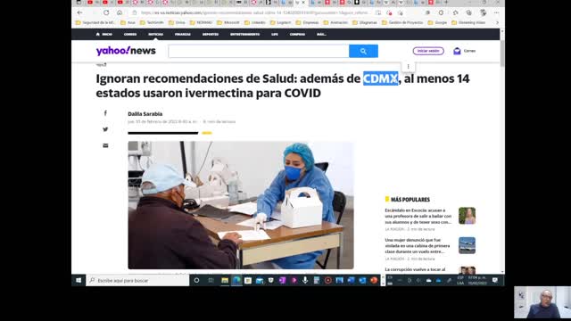Viewport: 571px width, 321px height.
Task: Click the Yahoo news logo
Action: pyautogui.click(x=126, y=51)
